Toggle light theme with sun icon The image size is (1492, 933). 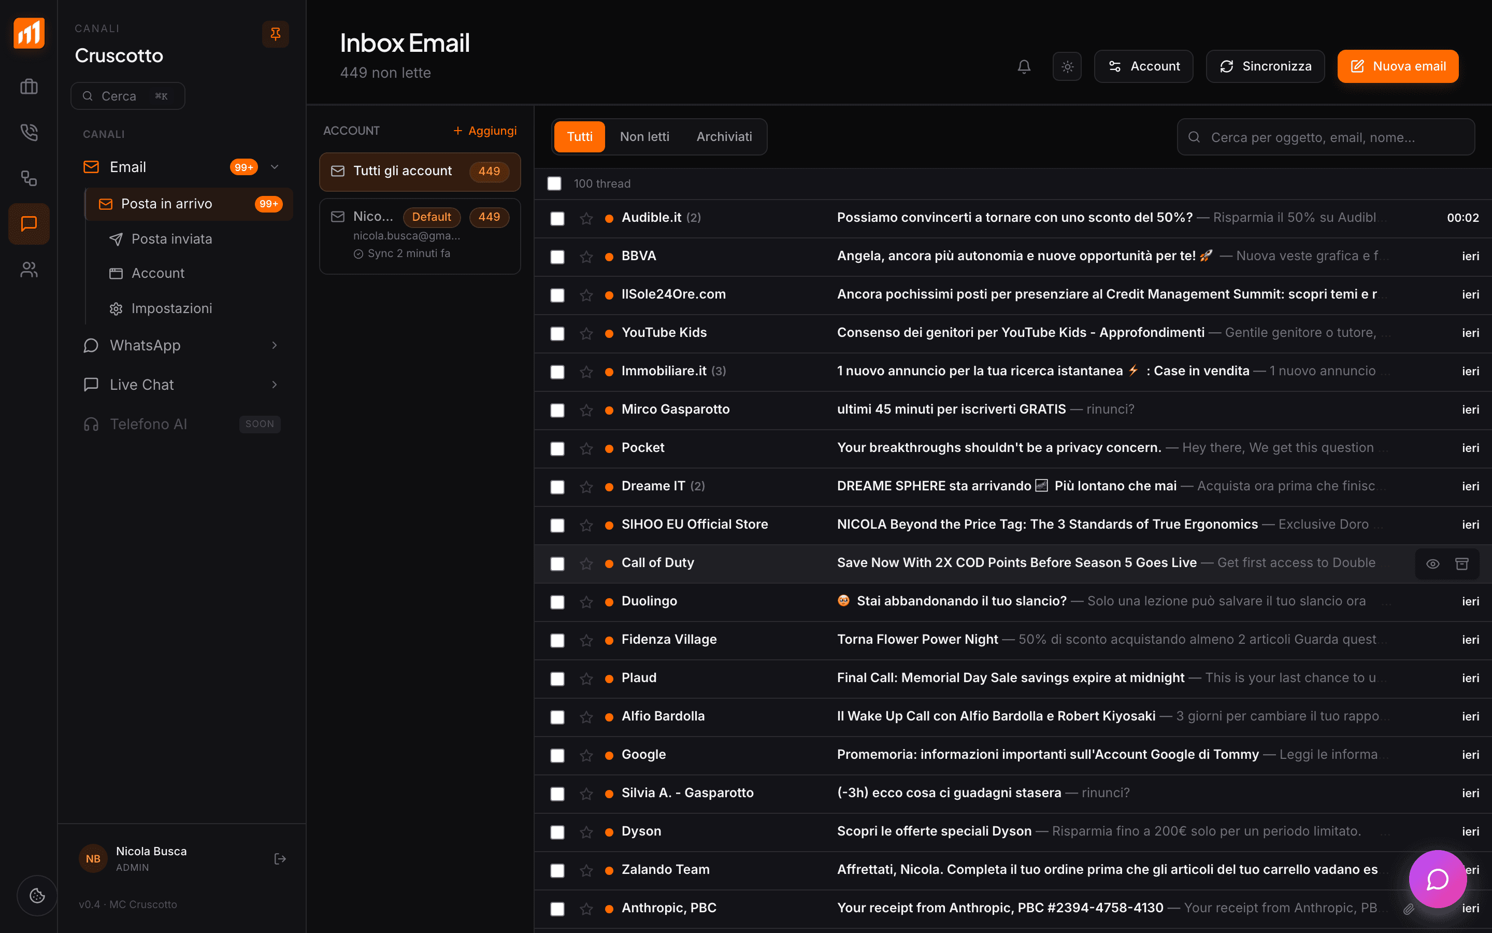click(x=1067, y=66)
